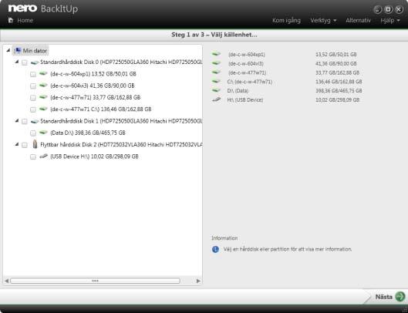Click C:\ (de-c-w-477w71) text in right list
The height and width of the screenshot is (313, 408).
(250, 82)
